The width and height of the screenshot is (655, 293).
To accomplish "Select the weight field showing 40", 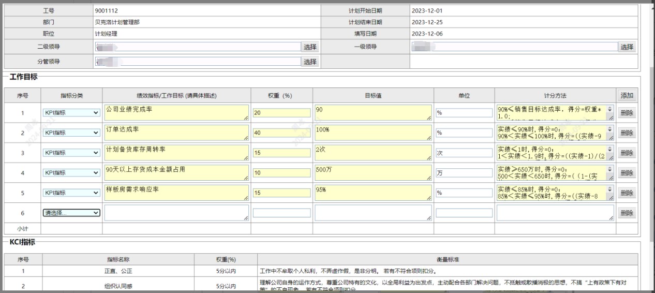I will [x=281, y=133].
